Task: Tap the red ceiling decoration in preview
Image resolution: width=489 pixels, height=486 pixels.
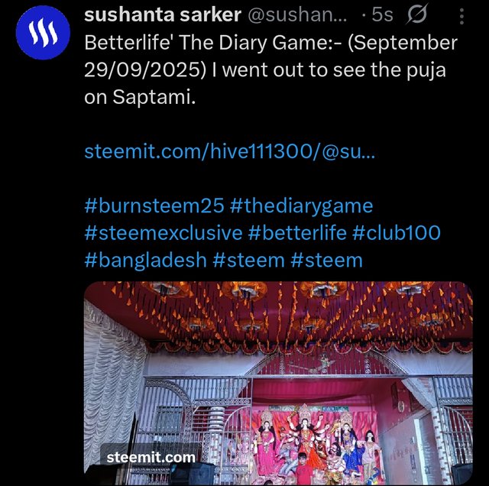Action: tap(278, 315)
